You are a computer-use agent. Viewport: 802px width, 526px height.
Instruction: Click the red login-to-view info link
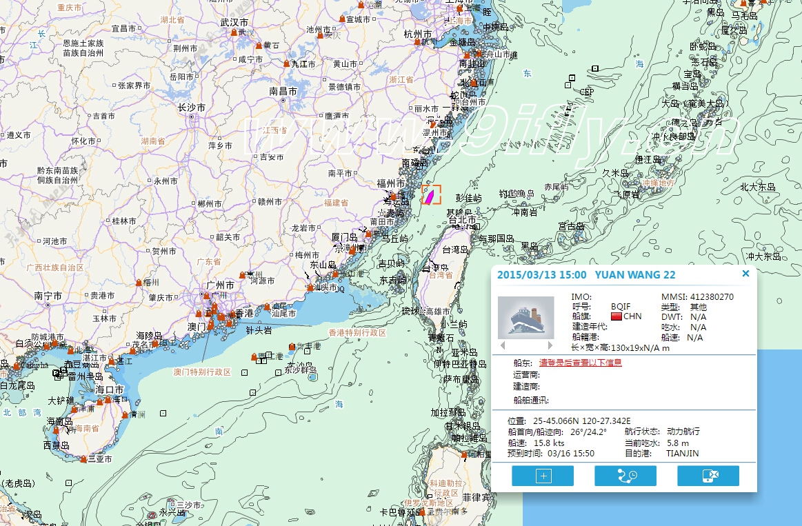(580, 363)
